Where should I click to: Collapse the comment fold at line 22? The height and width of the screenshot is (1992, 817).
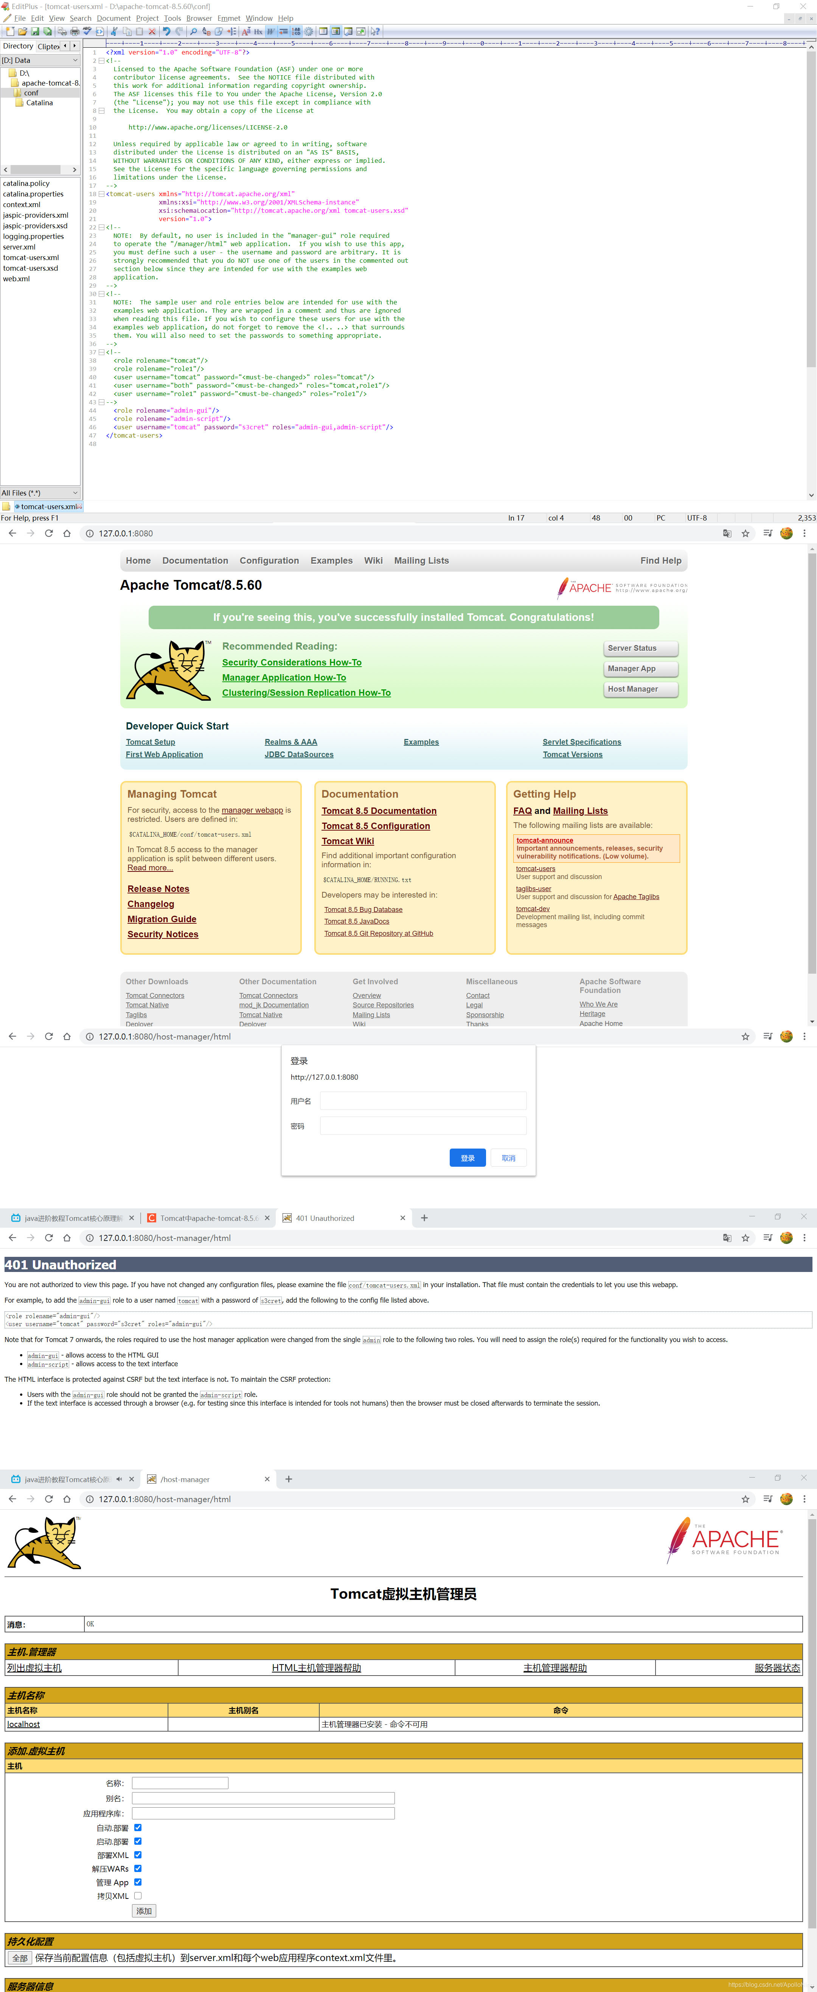point(101,228)
